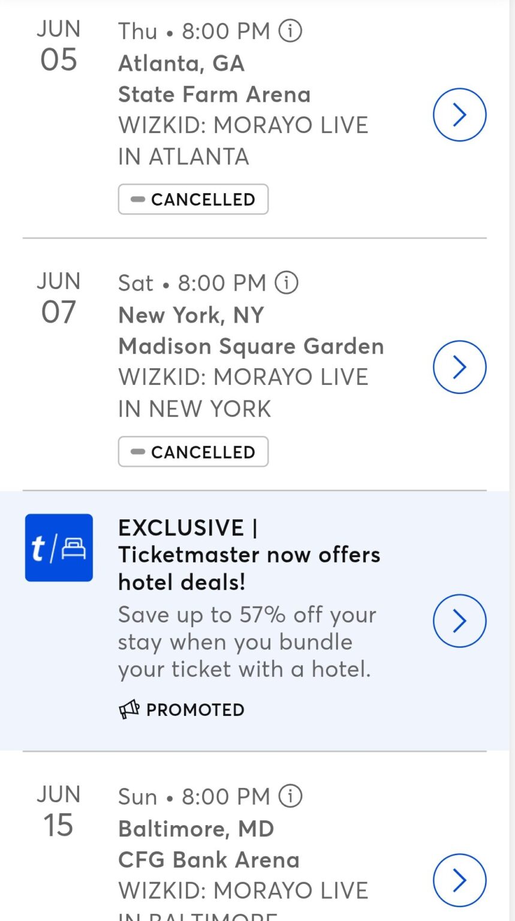Click the promoted megaphone icon

pos(129,710)
